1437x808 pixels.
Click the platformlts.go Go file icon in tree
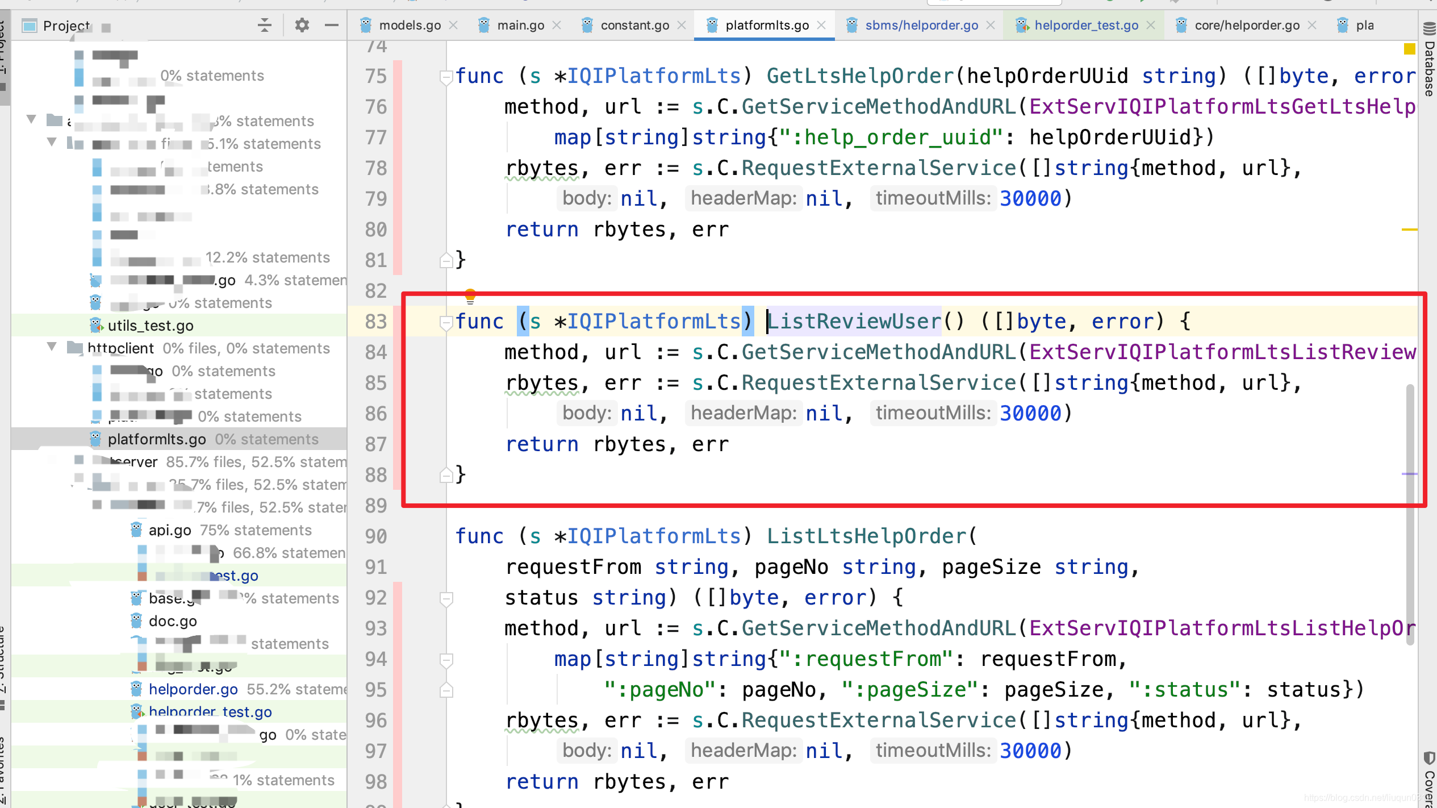[x=95, y=439]
